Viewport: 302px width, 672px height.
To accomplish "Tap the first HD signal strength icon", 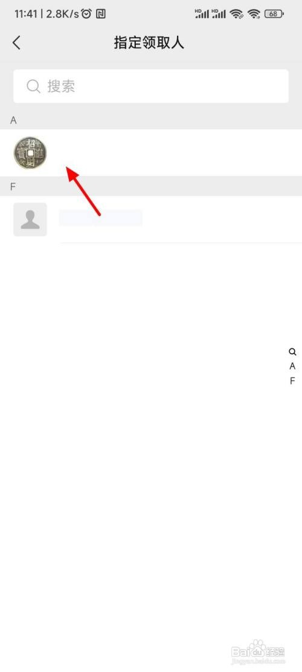I will pos(202,14).
